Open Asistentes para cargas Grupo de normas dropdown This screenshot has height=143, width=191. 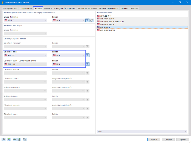click(25, 33)
